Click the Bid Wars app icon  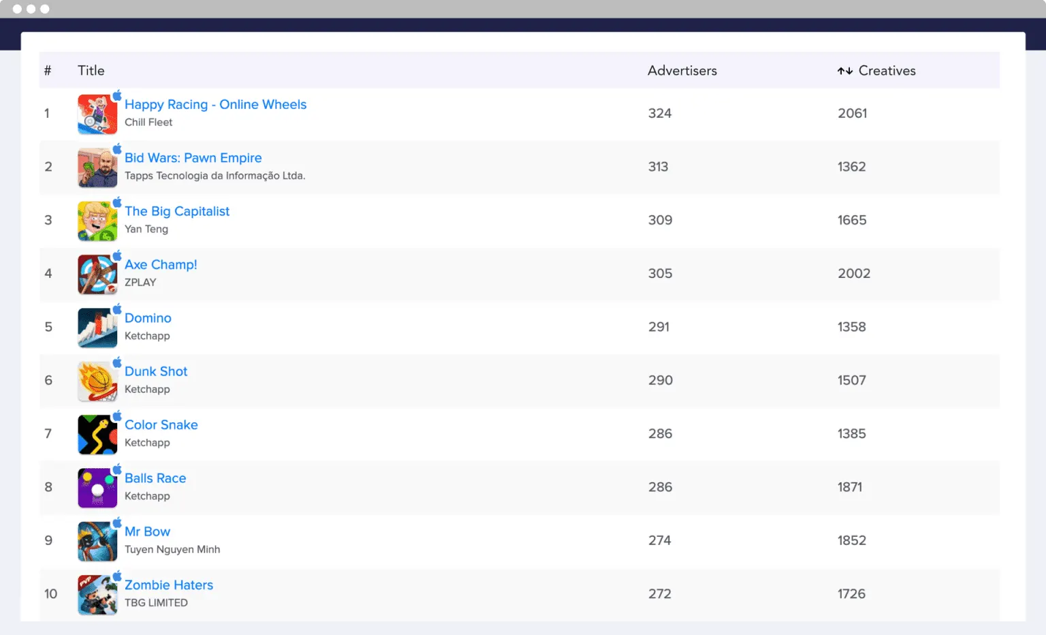point(97,168)
